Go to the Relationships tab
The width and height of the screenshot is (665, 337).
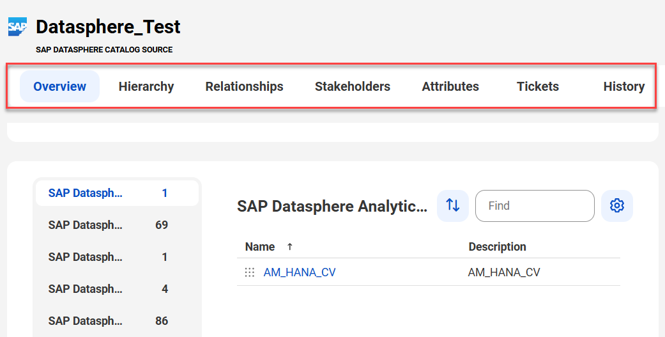click(244, 86)
